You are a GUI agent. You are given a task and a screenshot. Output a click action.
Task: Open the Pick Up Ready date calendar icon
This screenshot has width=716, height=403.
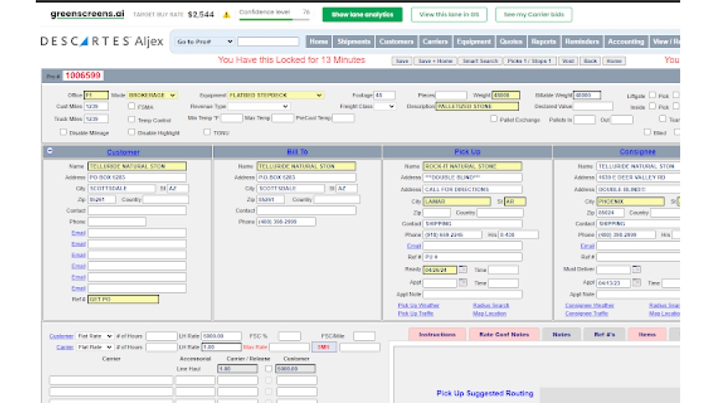(463, 270)
